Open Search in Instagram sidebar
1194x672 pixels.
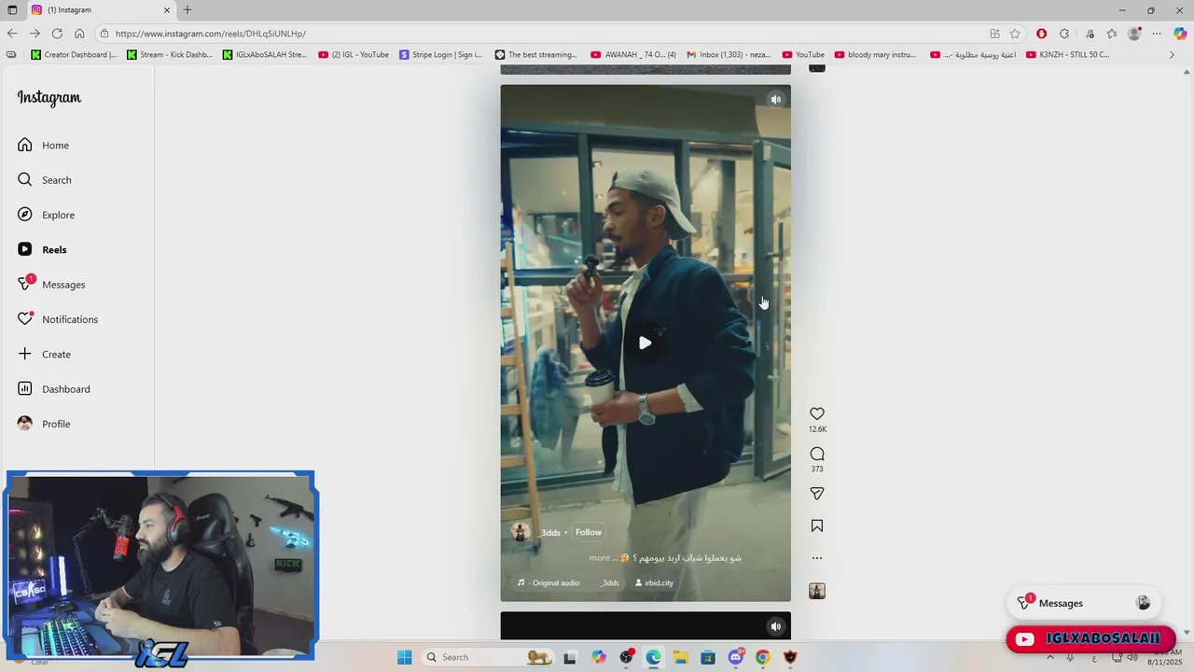(44, 179)
